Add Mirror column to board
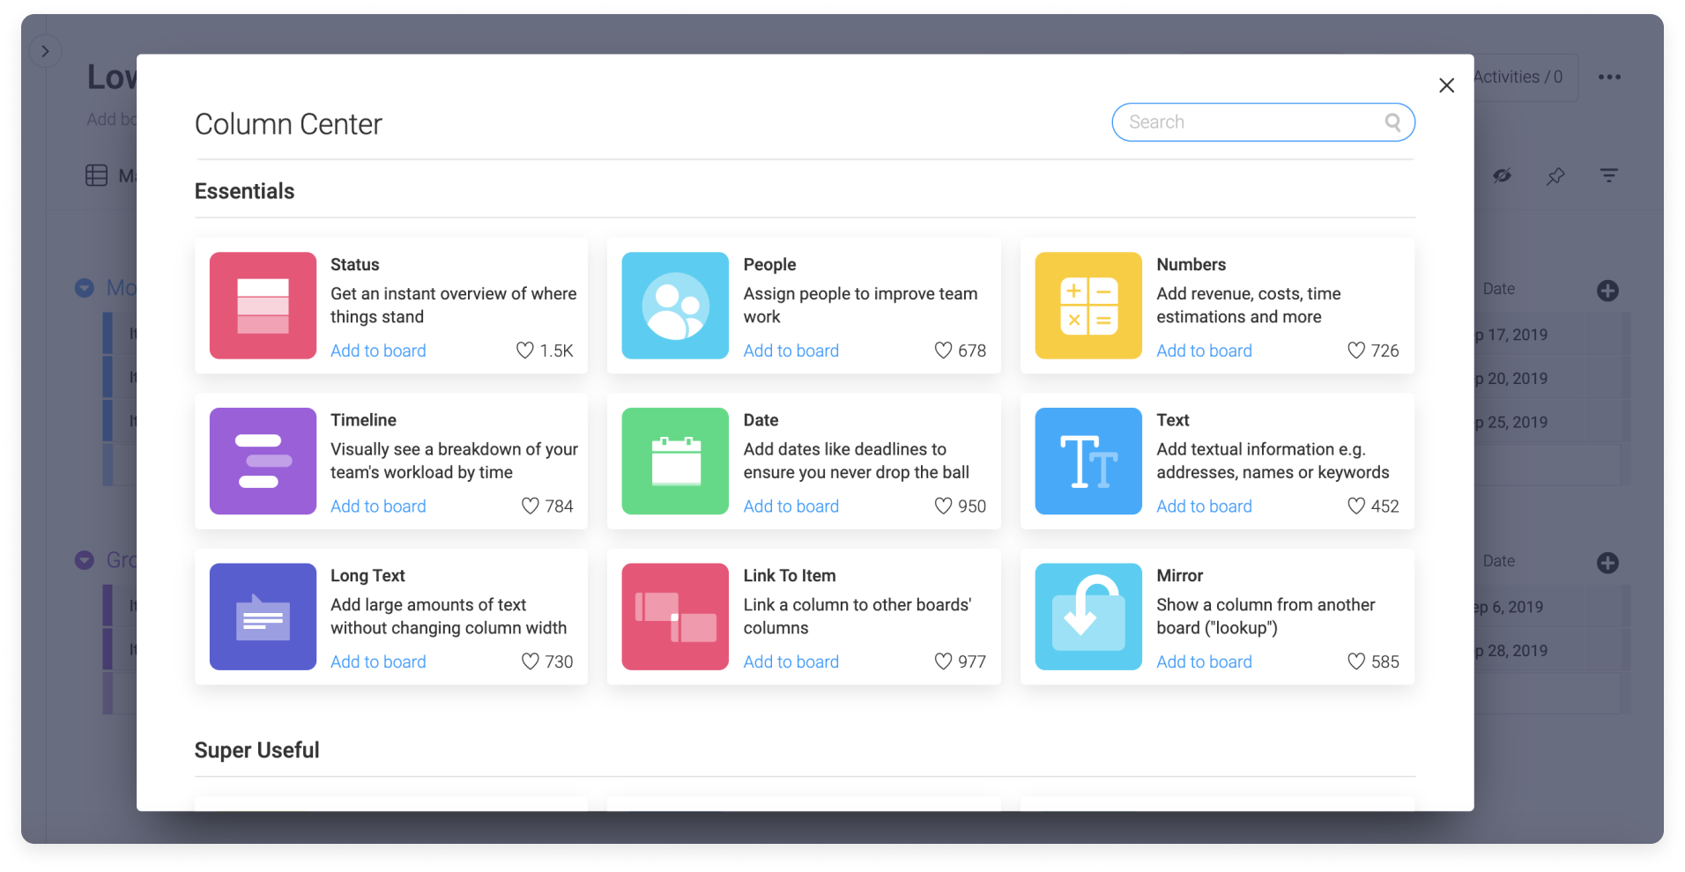 coord(1204,661)
